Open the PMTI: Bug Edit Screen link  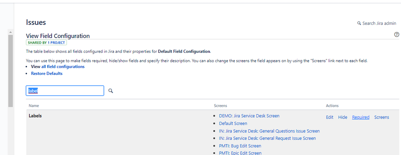(x=240, y=146)
